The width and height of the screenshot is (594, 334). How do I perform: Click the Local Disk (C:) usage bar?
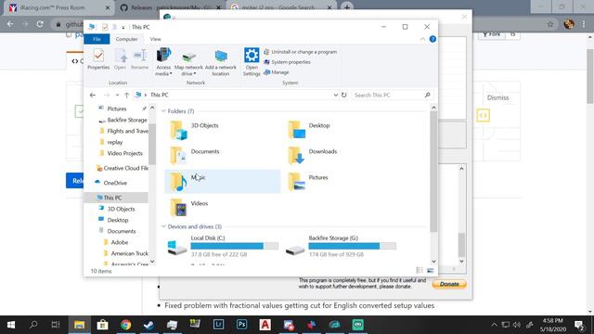[x=235, y=246]
